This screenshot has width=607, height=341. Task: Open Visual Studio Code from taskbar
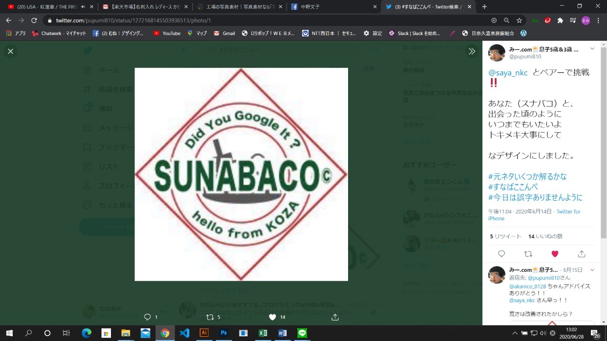point(184,333)
